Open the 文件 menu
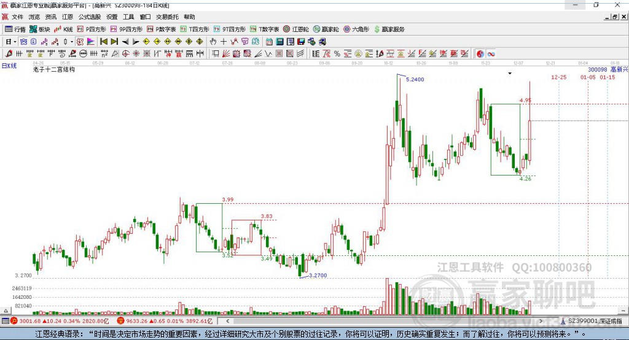Viewport: 629px width, 340px height. [17, 17]
